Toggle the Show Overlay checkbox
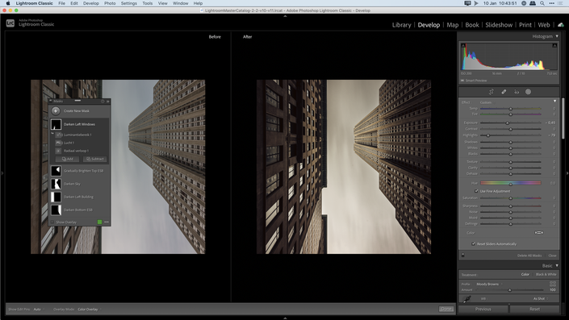The image size is (569, 320). coord(52,222)
